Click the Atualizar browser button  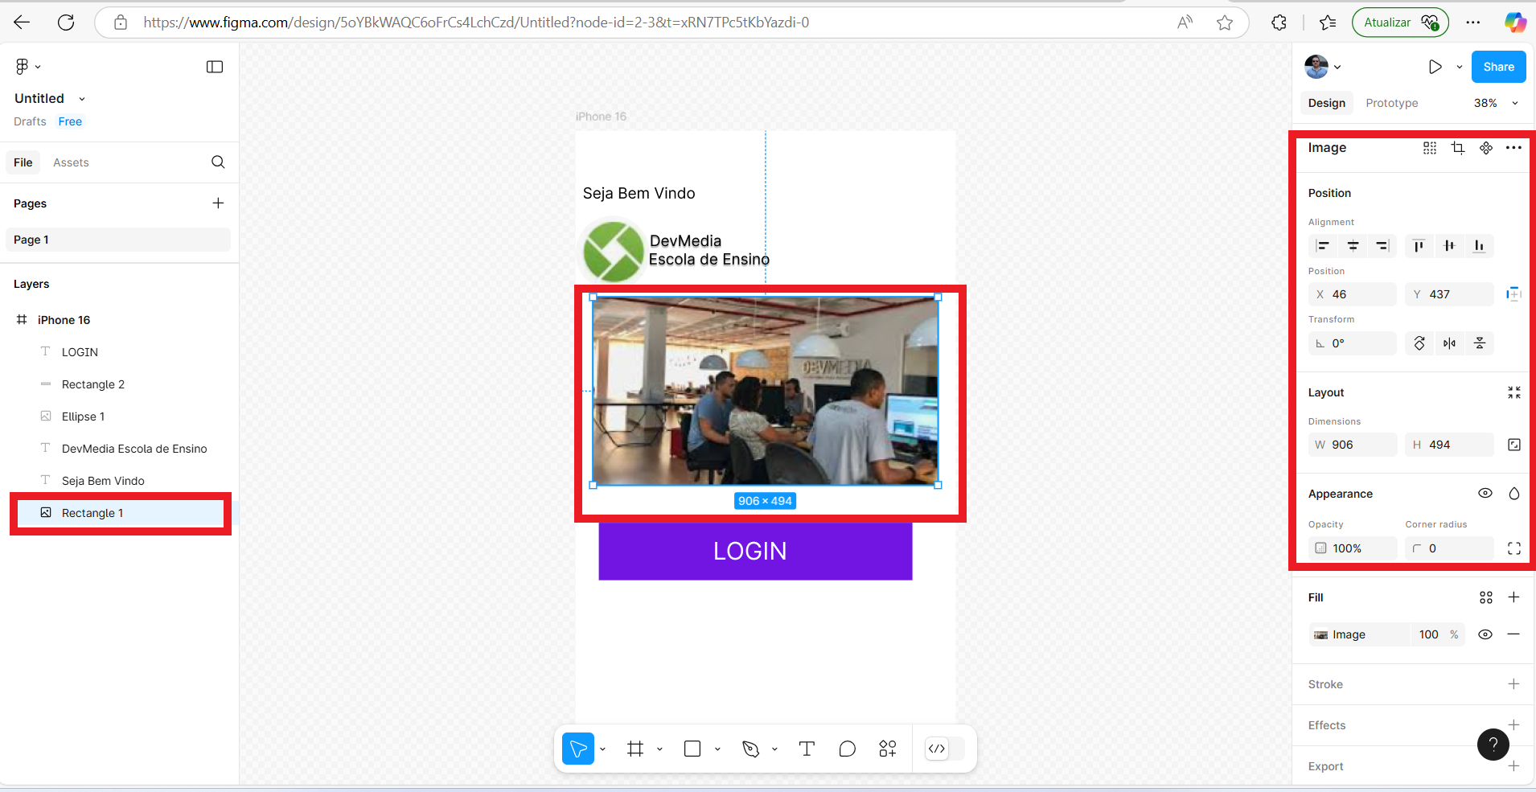pyautogui.click(x=1400, y=23)
